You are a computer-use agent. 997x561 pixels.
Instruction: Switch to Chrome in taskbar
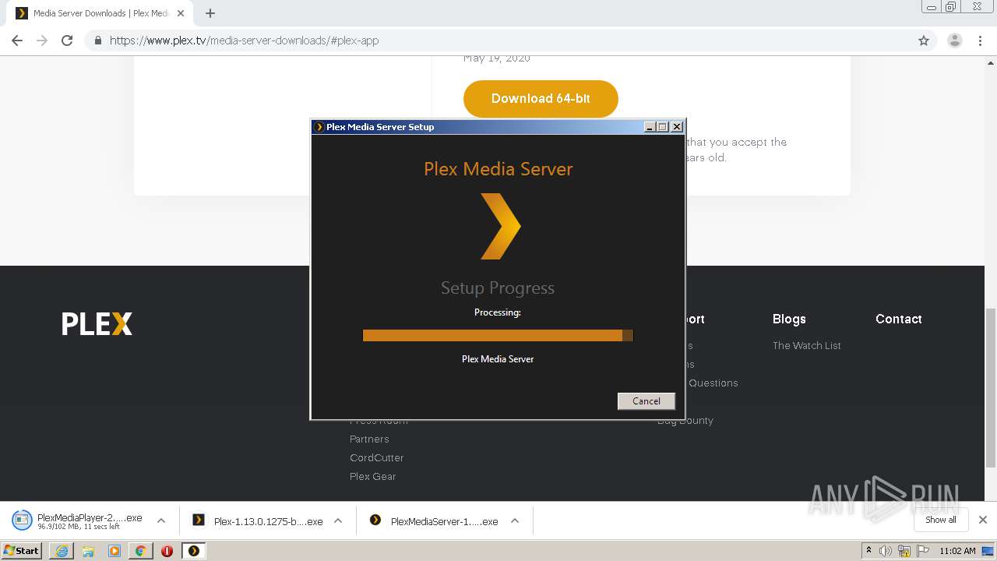140,551
